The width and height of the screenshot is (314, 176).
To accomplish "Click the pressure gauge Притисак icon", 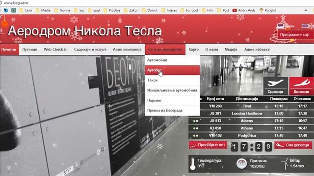I will click(x=242, y=164).
